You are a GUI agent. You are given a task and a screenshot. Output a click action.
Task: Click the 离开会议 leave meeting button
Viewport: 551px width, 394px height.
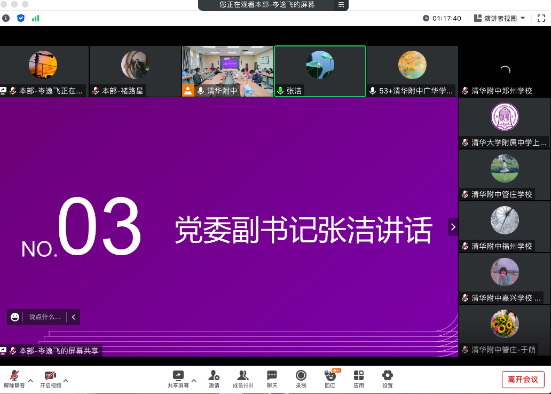[x=523, y=380]
